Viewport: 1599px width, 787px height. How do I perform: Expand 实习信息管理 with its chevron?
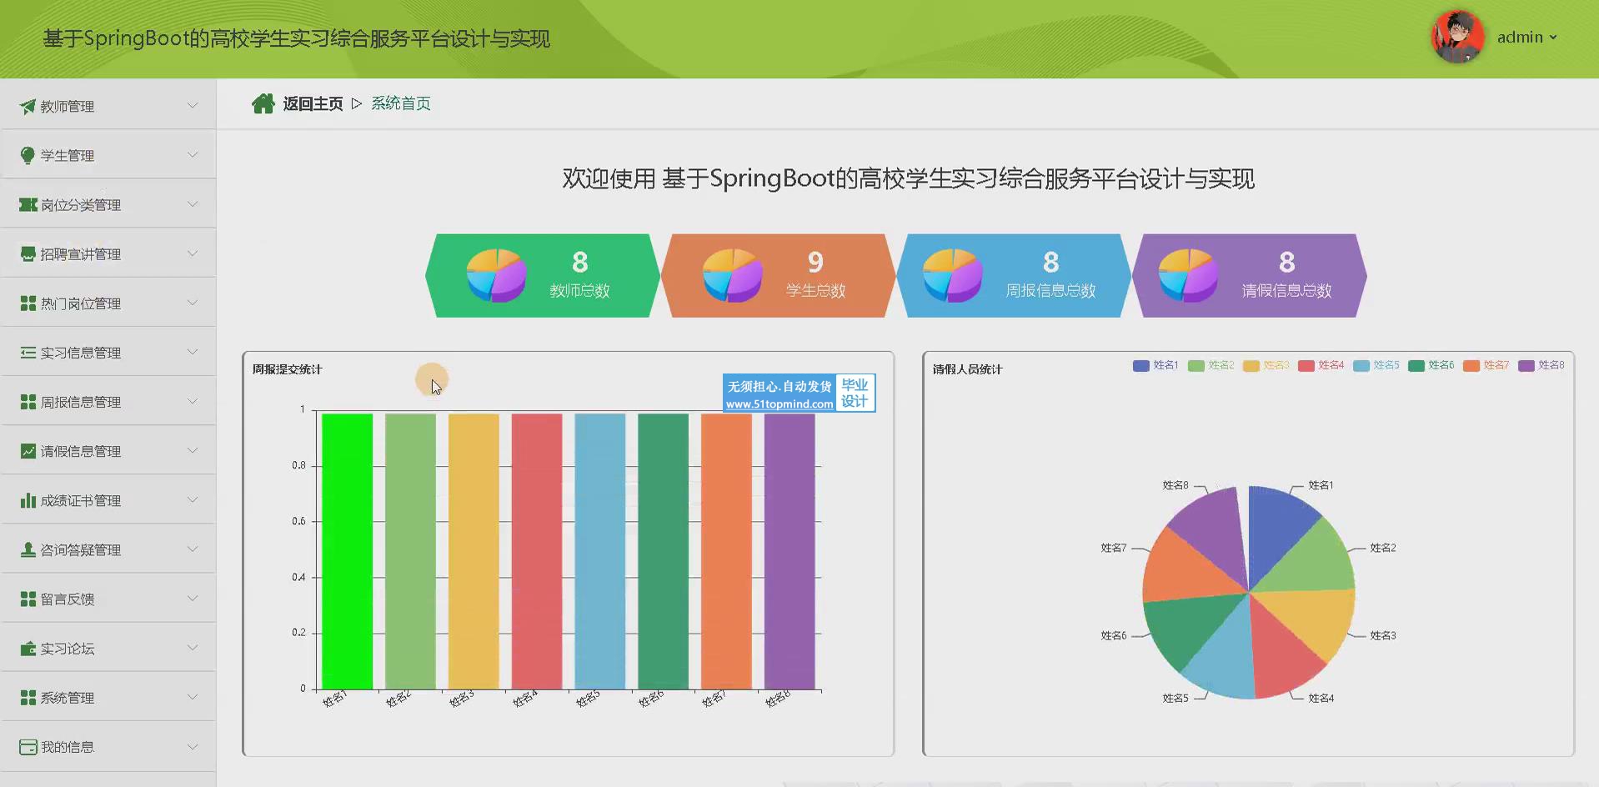(193, 351)
